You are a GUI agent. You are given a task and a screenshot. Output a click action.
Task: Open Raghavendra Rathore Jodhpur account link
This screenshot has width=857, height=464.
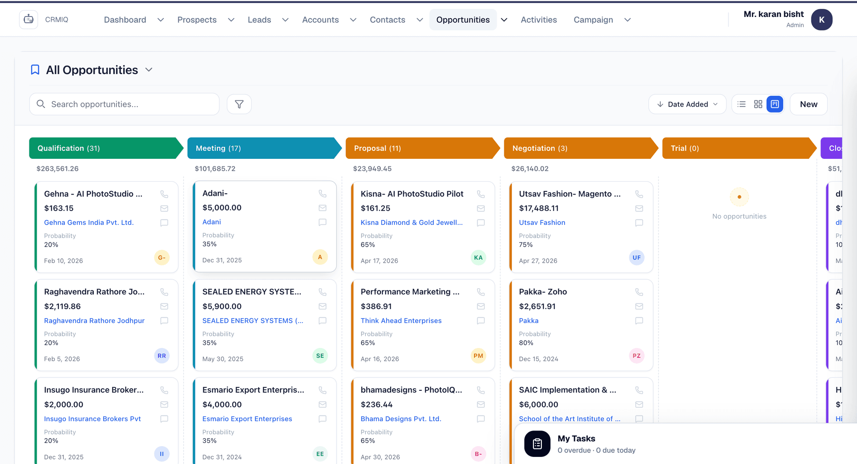tap(94, 321)
